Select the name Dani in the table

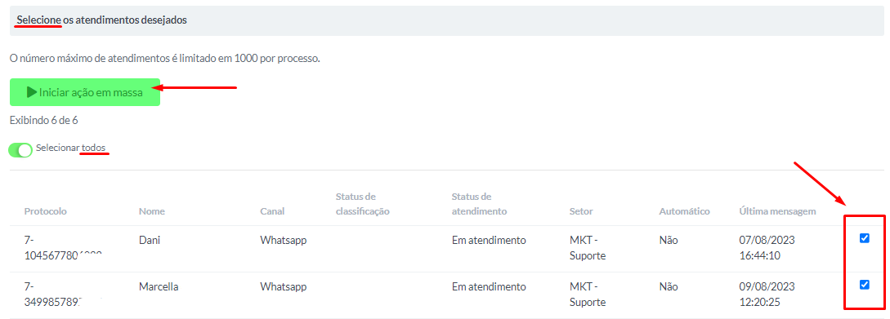[x=150, y=240]
